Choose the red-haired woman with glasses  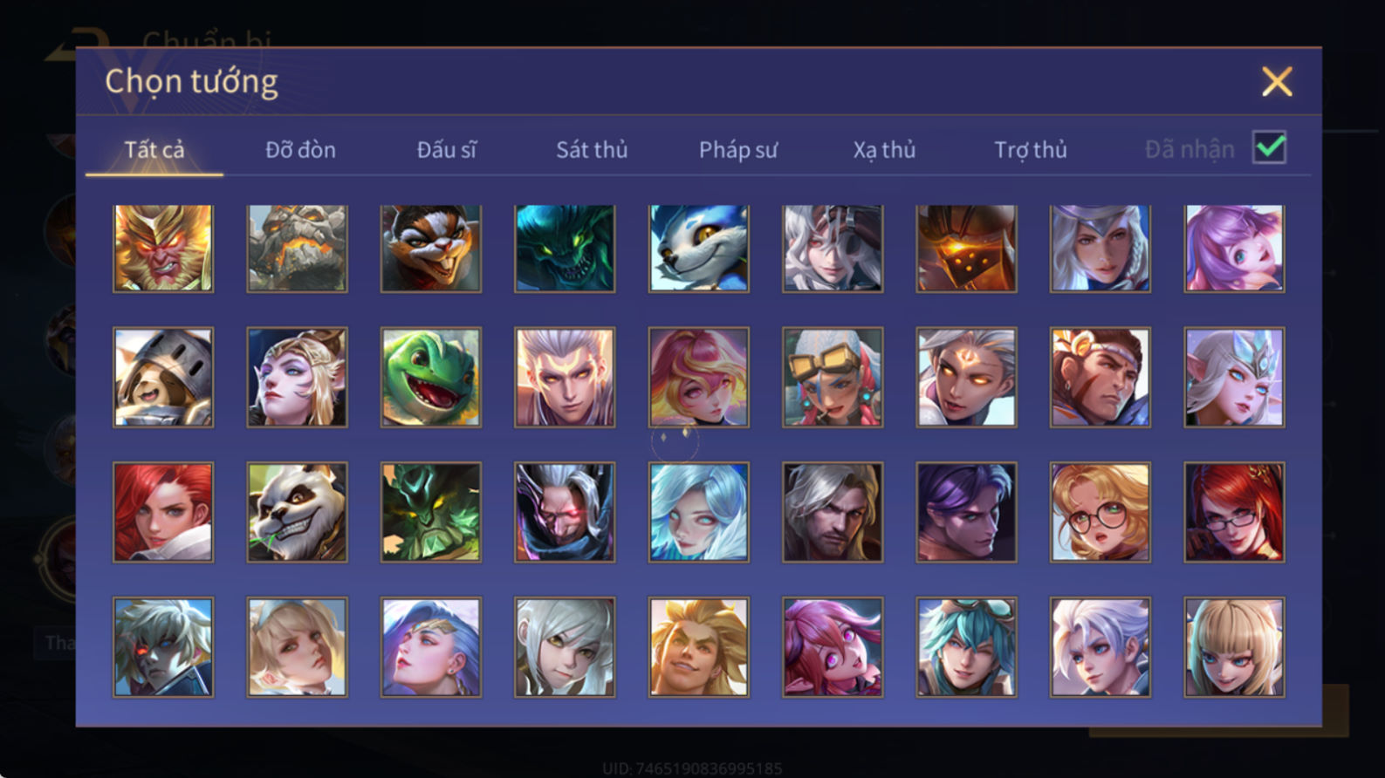(x=1234, y=512)
